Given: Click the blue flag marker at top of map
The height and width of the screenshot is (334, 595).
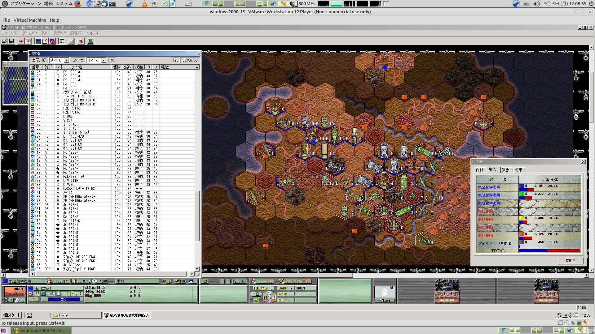Looking at the screenshot, I should [384, 67].
